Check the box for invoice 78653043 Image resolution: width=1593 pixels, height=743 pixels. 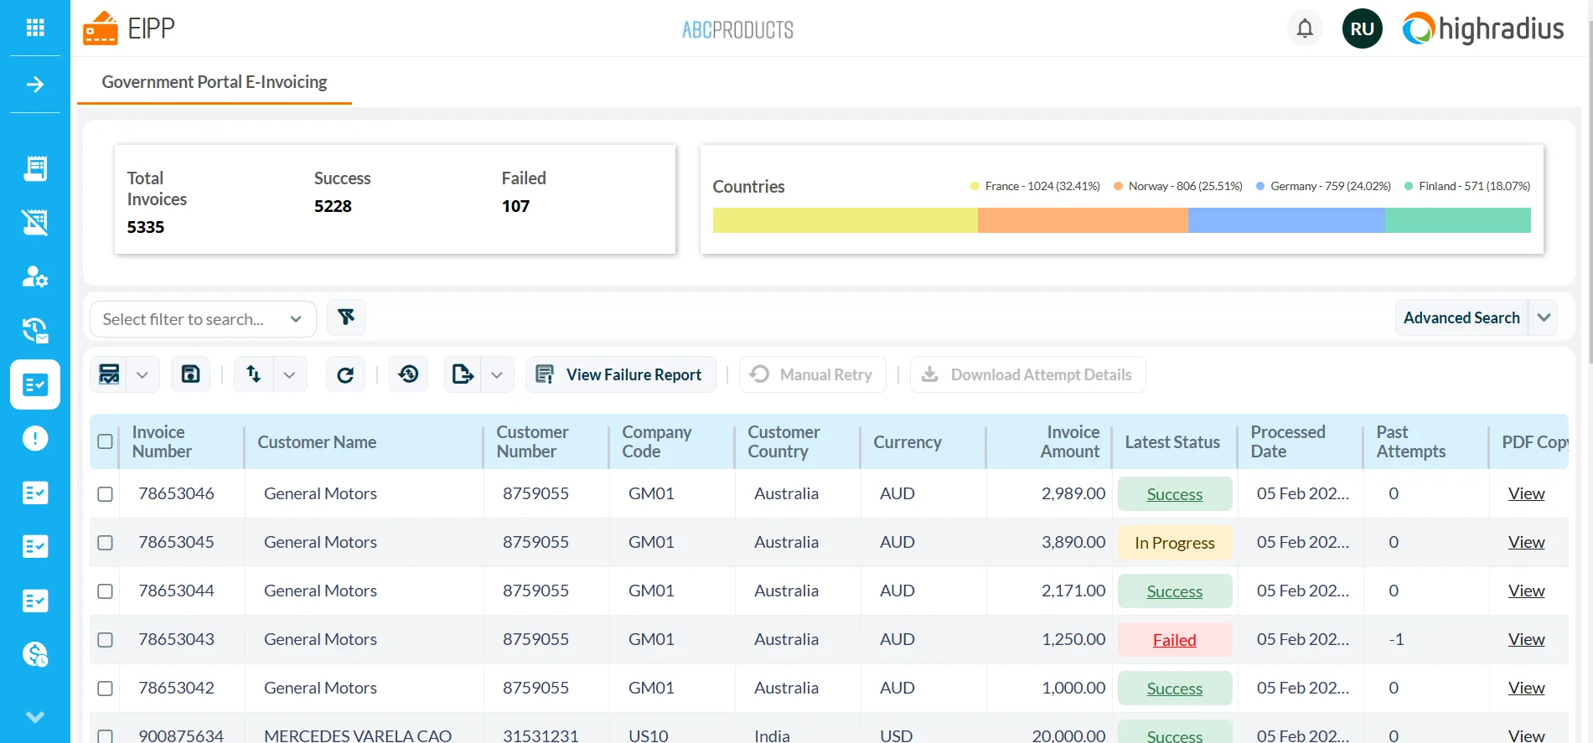pyautogui.click(x=105, y=640)
